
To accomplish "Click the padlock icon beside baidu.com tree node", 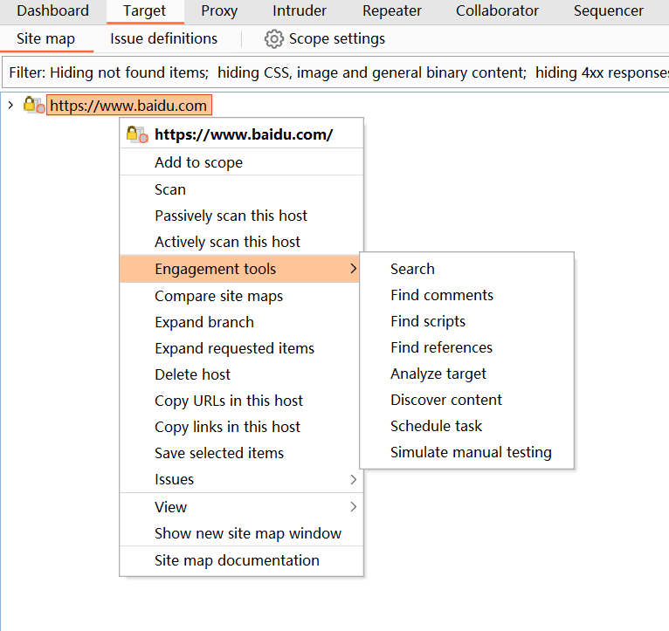I will [x=33, y=106].
